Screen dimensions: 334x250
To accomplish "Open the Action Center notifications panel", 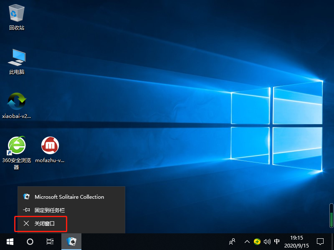I will 320,242.
